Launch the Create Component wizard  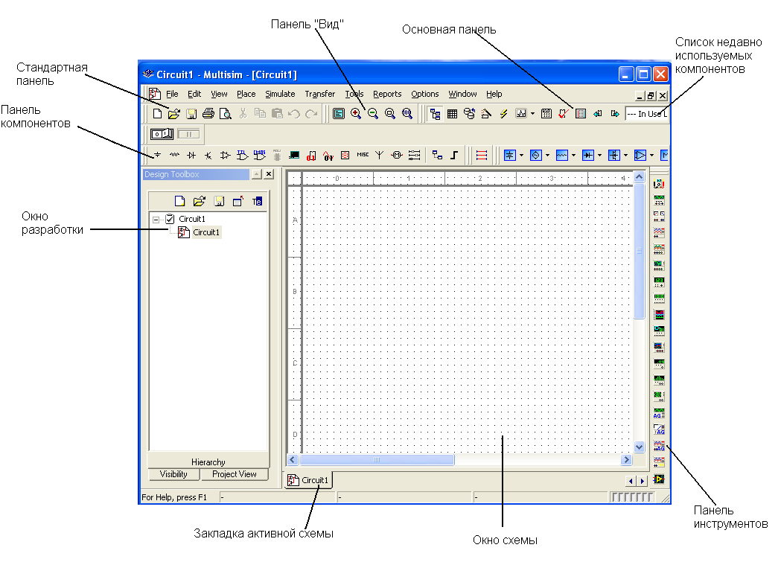click(486, 113)
